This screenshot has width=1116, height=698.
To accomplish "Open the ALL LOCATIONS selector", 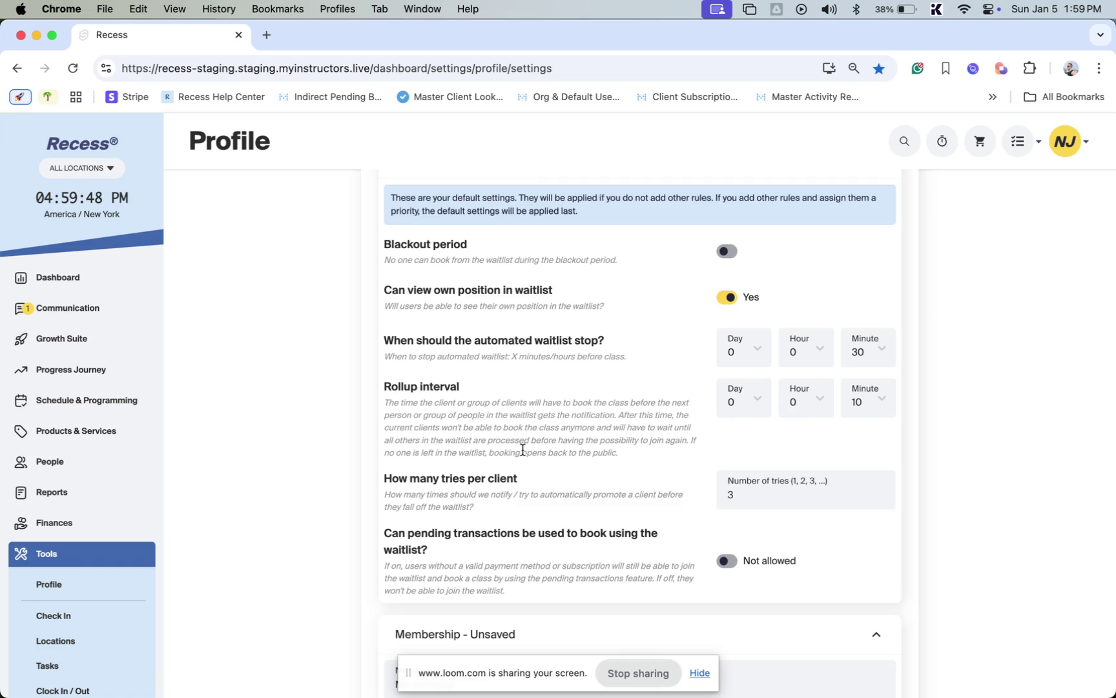I will point(82,168).
